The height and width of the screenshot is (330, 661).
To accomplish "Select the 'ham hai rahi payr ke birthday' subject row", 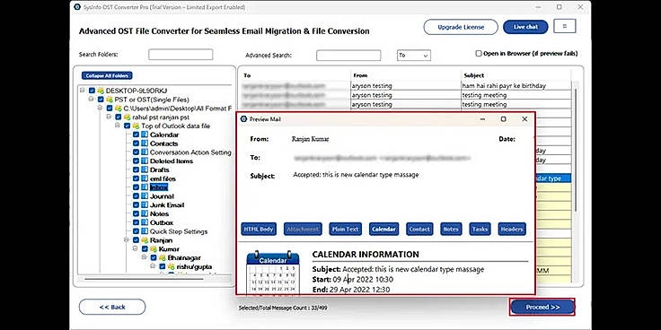I will pyautogui.click(x=516, y=86).
